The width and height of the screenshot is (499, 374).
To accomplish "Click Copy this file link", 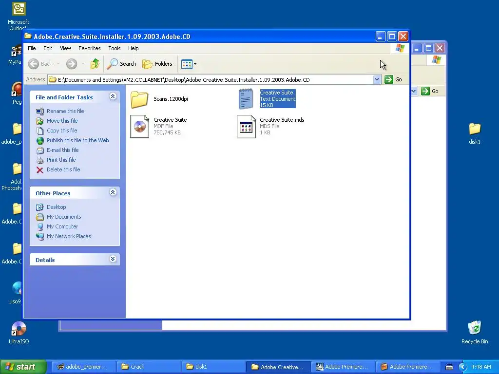I will pyautogui.click(x=62, y=131).
